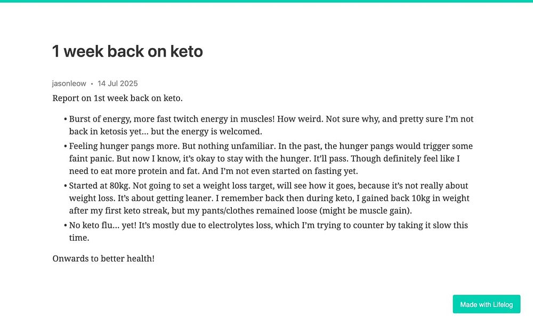The height and width of the screenshot is (324, 533).
Task: Click the bullet text starting "Started at 80kg"
Action: (269, 198)
